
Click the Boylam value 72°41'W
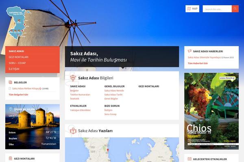[x=51, y=138]
